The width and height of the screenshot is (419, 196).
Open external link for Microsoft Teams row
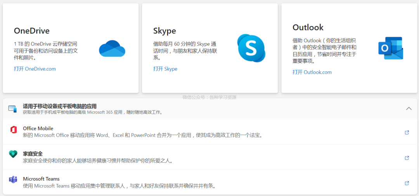[407, 183]
